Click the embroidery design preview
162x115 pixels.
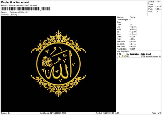click(58, 64)
